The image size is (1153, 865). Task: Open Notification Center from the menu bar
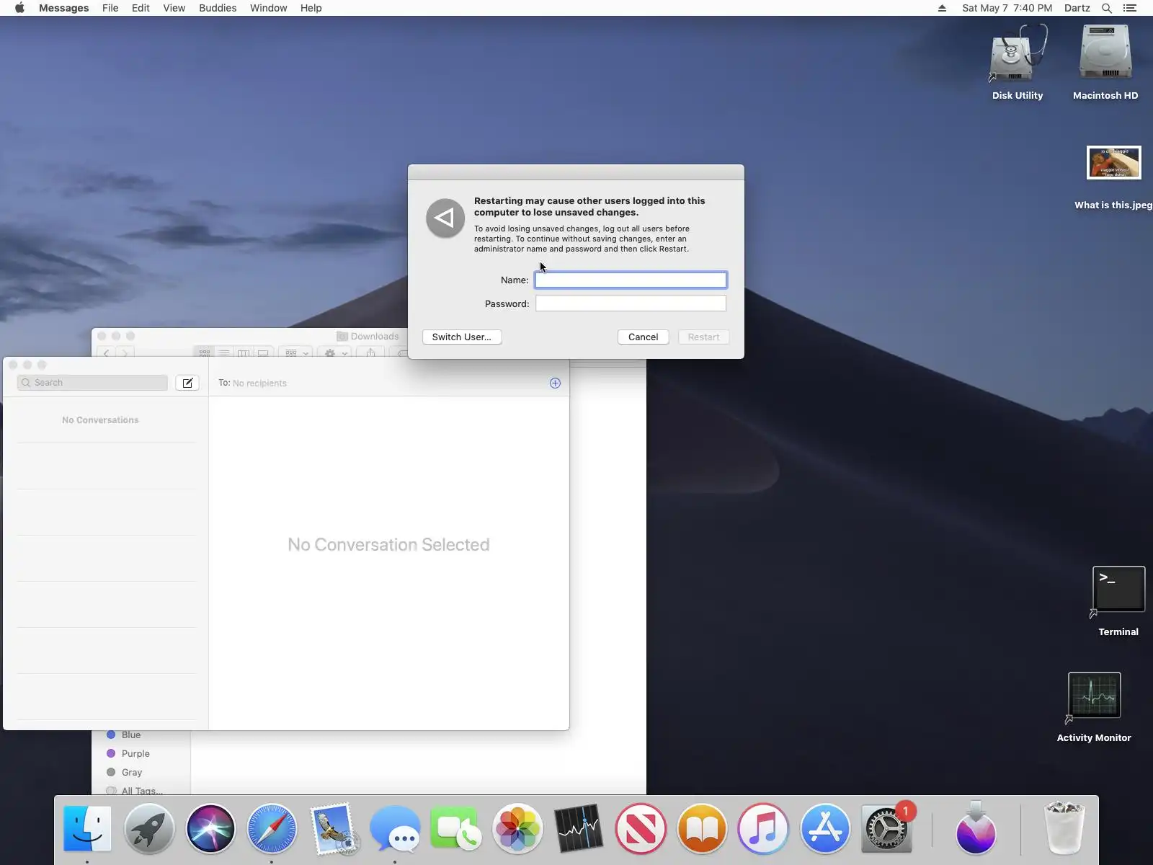[1130, 8]
